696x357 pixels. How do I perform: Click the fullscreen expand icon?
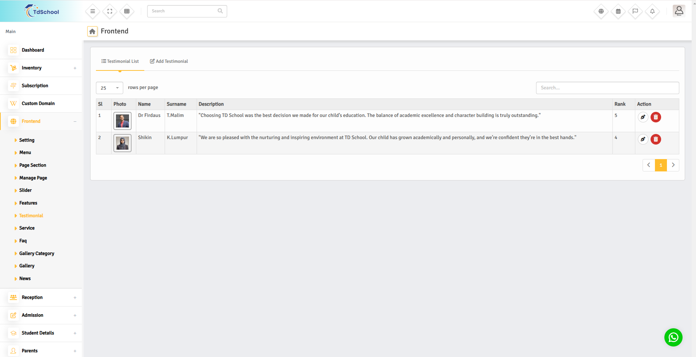point(110,11)
